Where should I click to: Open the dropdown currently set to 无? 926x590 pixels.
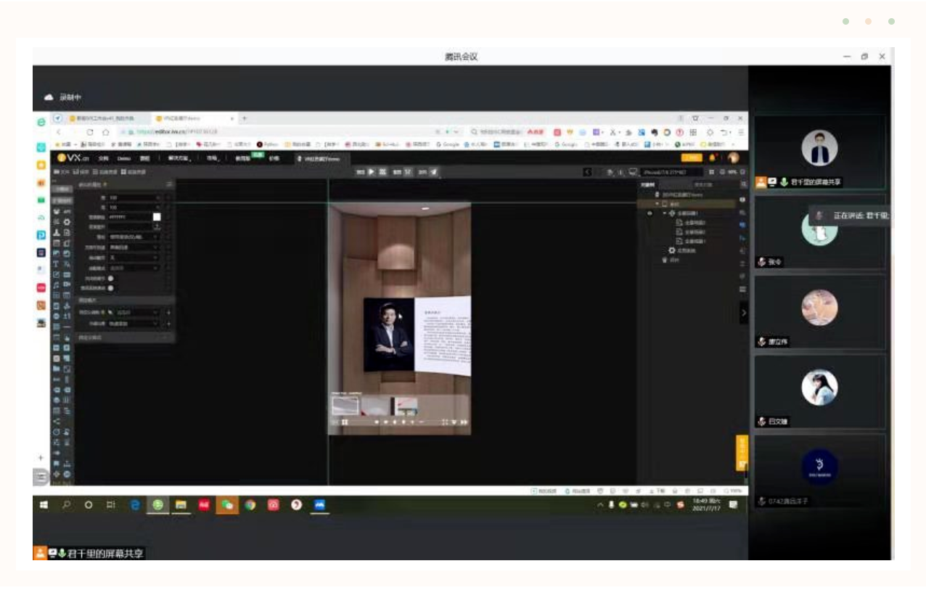[134, 258]
